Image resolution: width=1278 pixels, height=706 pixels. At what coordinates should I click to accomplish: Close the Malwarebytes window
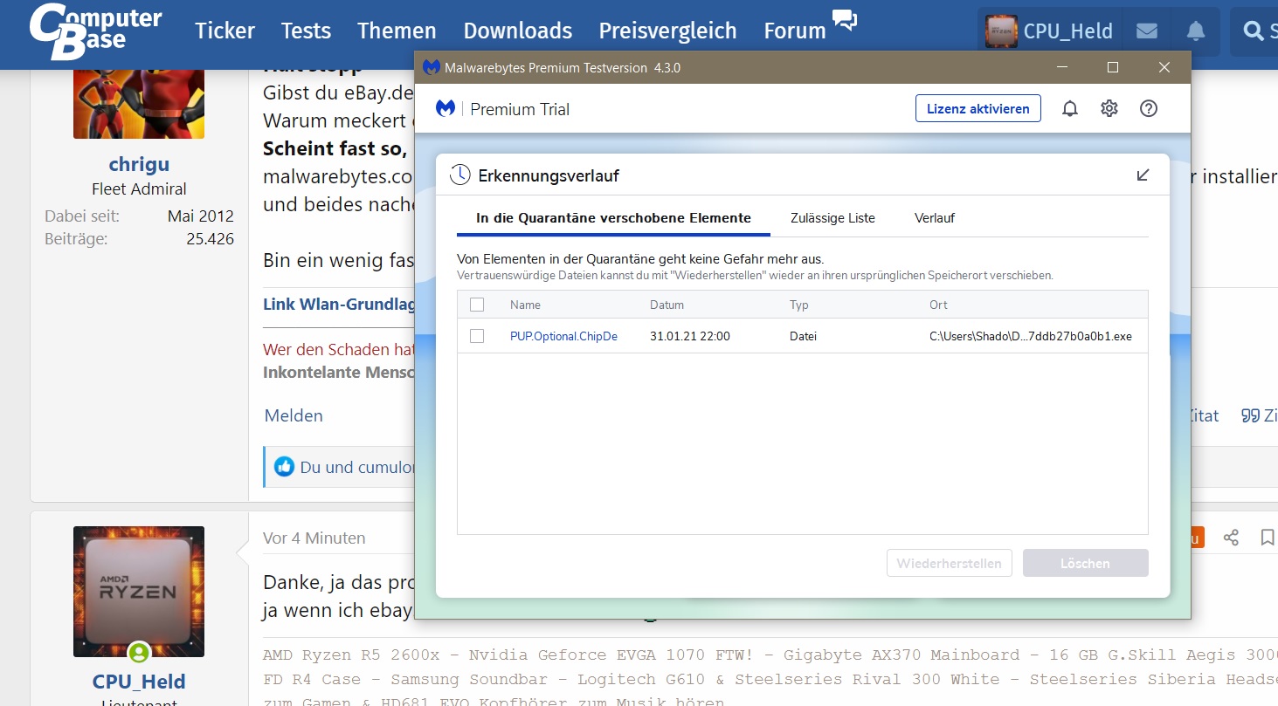click(1164, 67)
